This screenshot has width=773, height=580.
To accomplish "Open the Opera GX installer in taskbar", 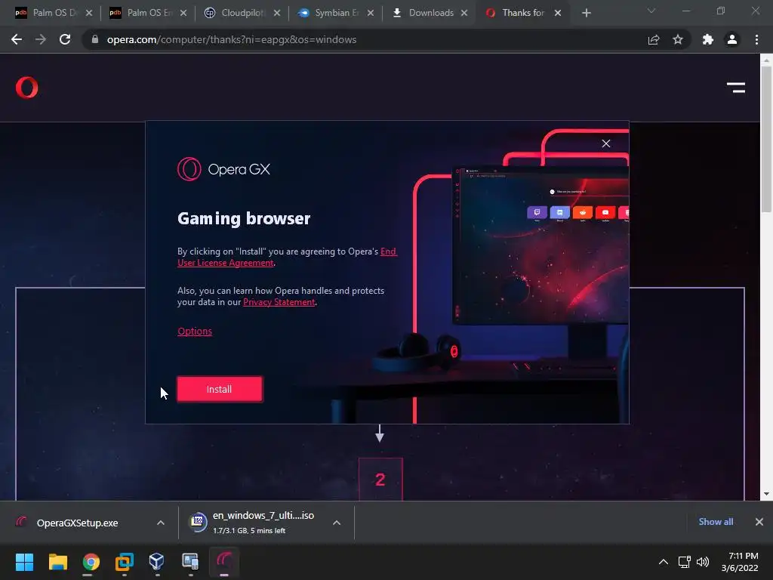I will (x=223, y=562).
